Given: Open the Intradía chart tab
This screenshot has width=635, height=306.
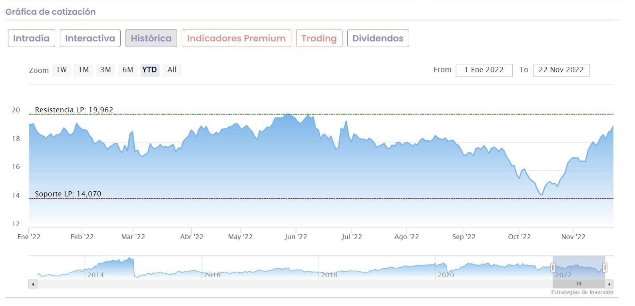Looking at the screenshot, I should (x=32, y=38).
